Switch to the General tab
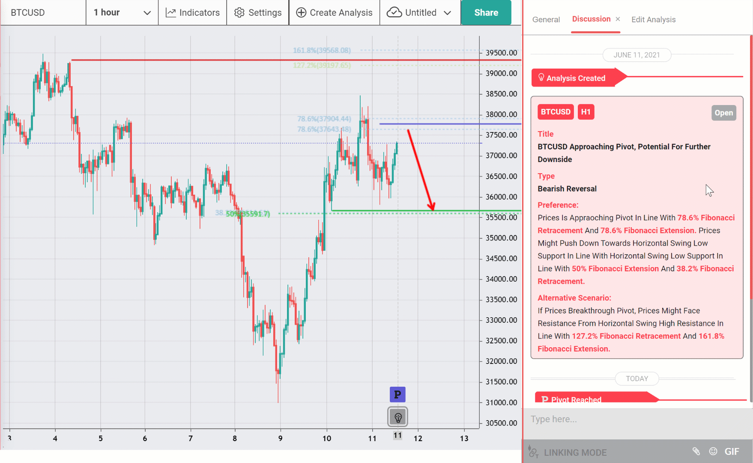 [x=546, y=19]
